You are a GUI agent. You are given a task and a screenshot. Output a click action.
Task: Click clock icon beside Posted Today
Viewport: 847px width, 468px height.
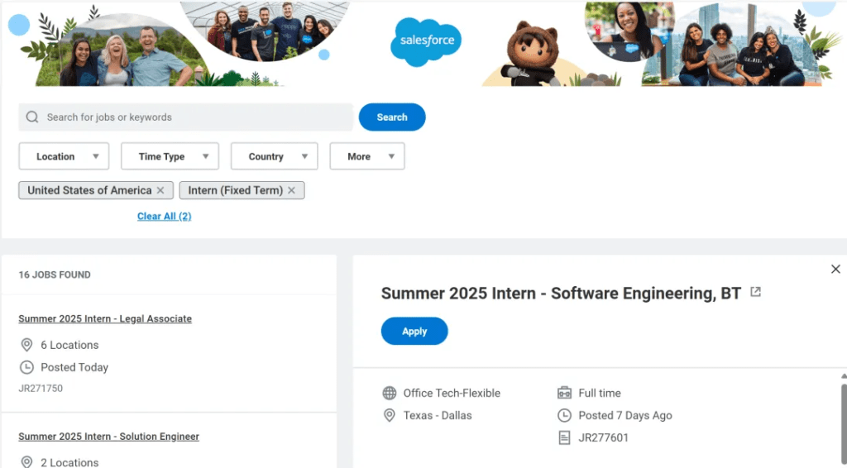coord(26,368)
